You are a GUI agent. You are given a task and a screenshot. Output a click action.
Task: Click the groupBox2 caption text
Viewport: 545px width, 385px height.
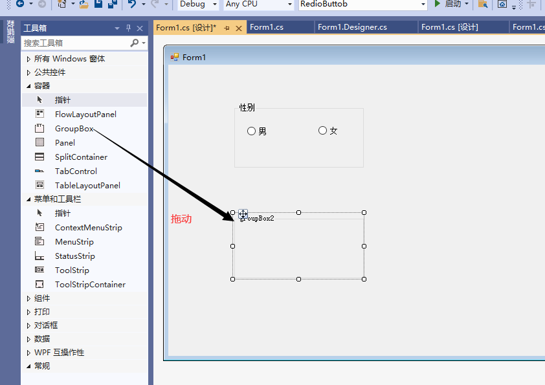pyautogui.click(x=257, y=218)
